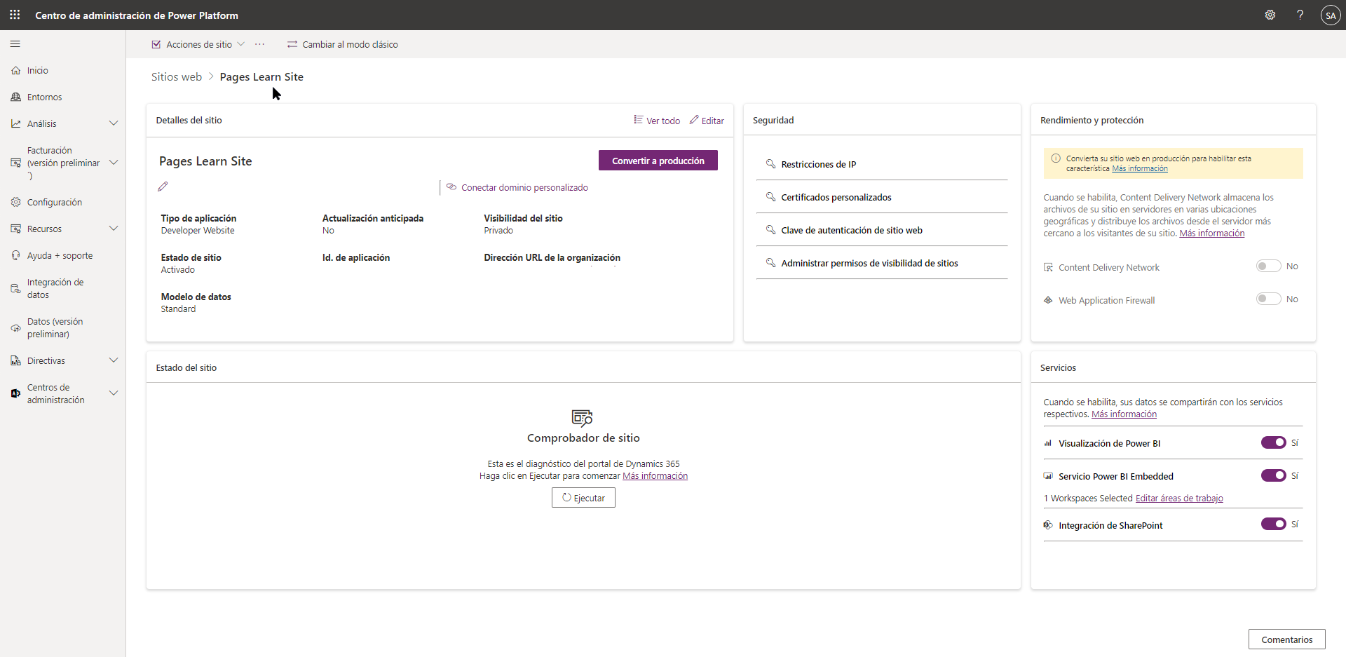Click the Inicio home icon
Image resolution: width=1346 pixels, height=657 pixels.
pyautogui.click(x=15, y=70)
